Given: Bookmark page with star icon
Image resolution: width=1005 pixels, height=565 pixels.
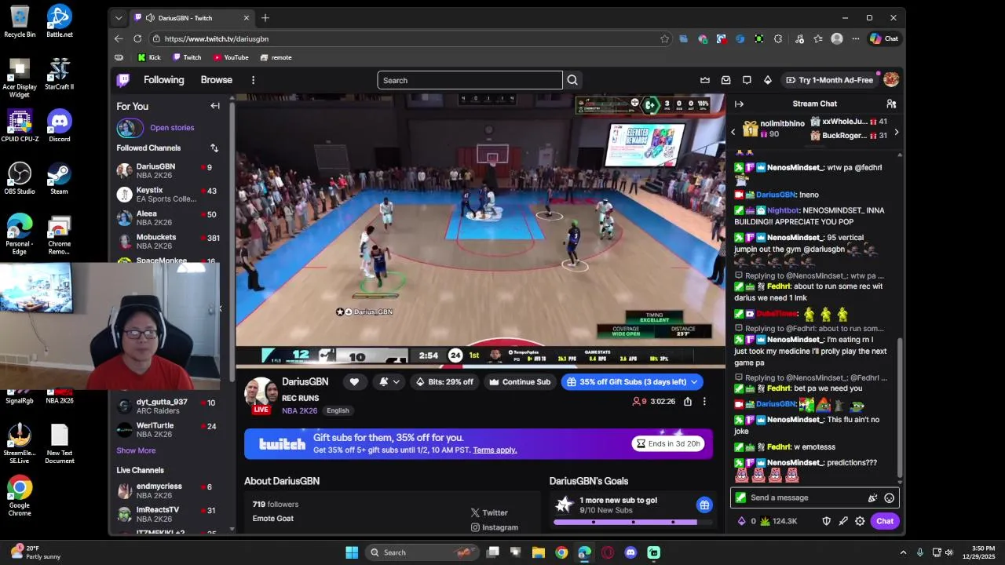Looking at the screenshot, I should coord(664,38).
